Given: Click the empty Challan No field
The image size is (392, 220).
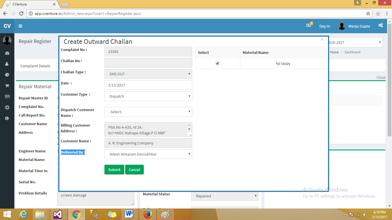Looking at the screenshot, I should (x=148, y=63).
